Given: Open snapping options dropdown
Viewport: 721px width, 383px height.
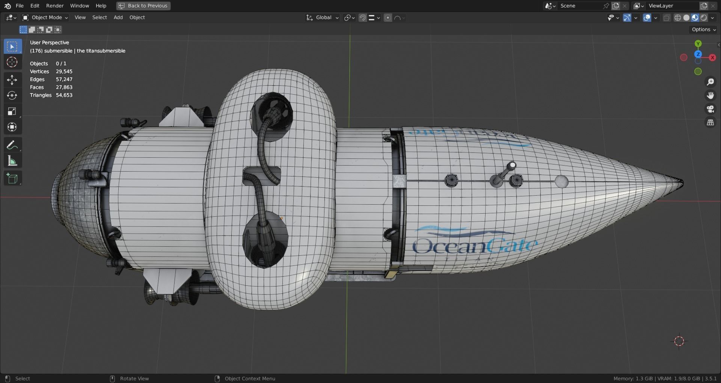Looking at the screenshot, I should [x=374, y=18].
